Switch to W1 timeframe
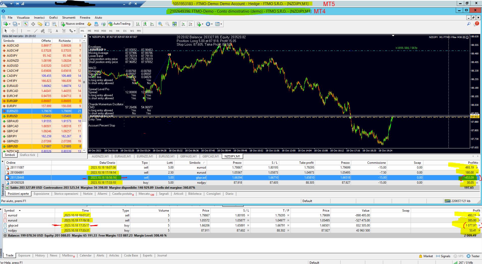Viewport: 482px width, 264px height. [132, 31]
